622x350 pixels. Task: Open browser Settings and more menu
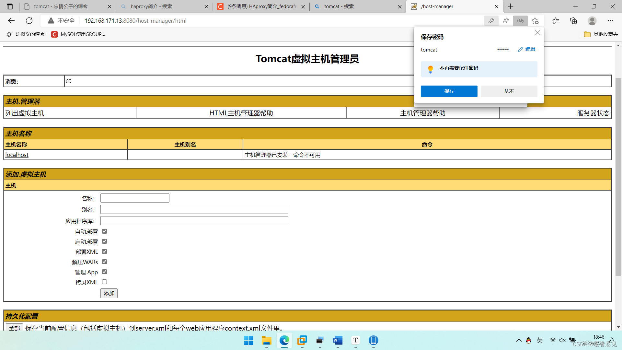click(x=610, y=21)
